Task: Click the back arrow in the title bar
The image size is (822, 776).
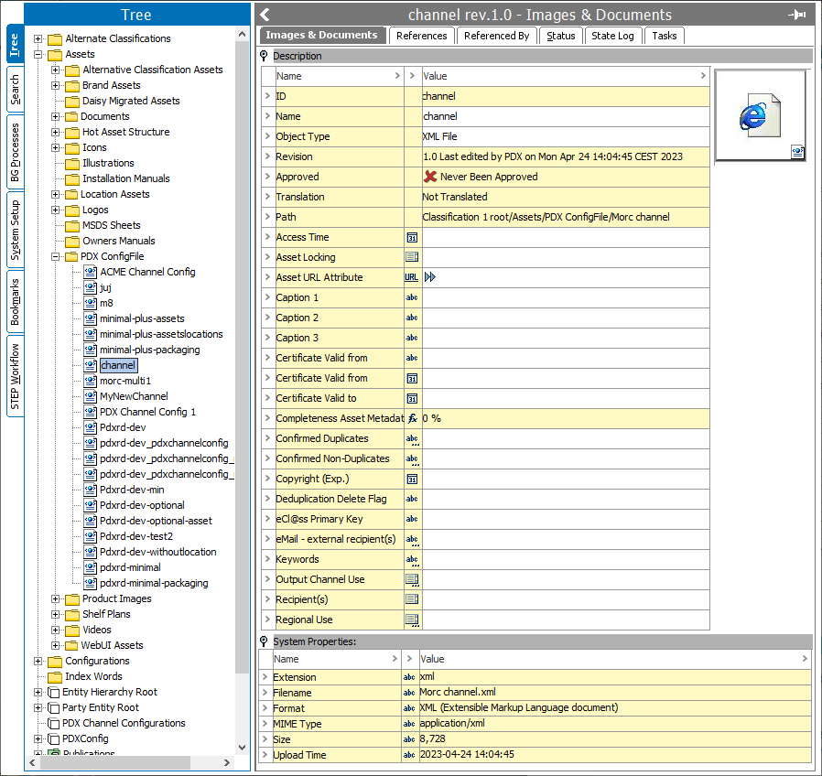Action: 265,15
